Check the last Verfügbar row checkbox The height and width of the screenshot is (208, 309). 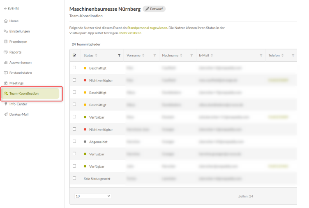coord(74,166)
